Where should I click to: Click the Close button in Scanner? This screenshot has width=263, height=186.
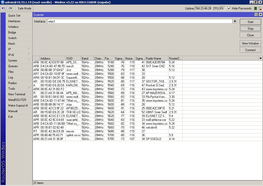250,35
